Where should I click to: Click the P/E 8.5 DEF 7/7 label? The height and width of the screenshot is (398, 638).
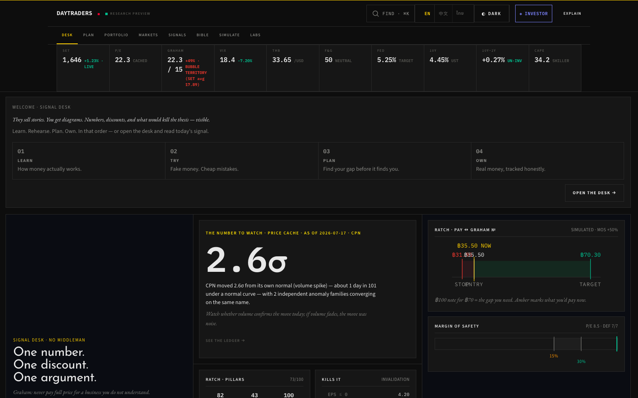602,326
